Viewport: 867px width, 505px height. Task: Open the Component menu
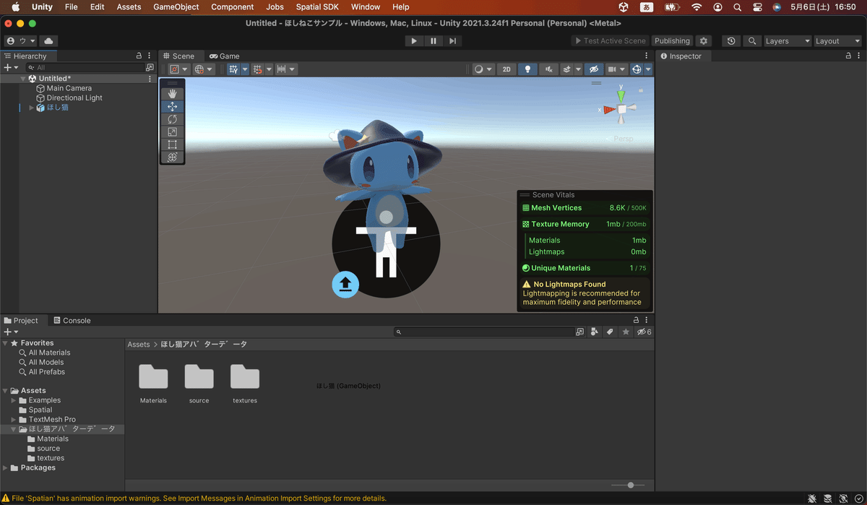pyautogui.click(x=233, y=7)
